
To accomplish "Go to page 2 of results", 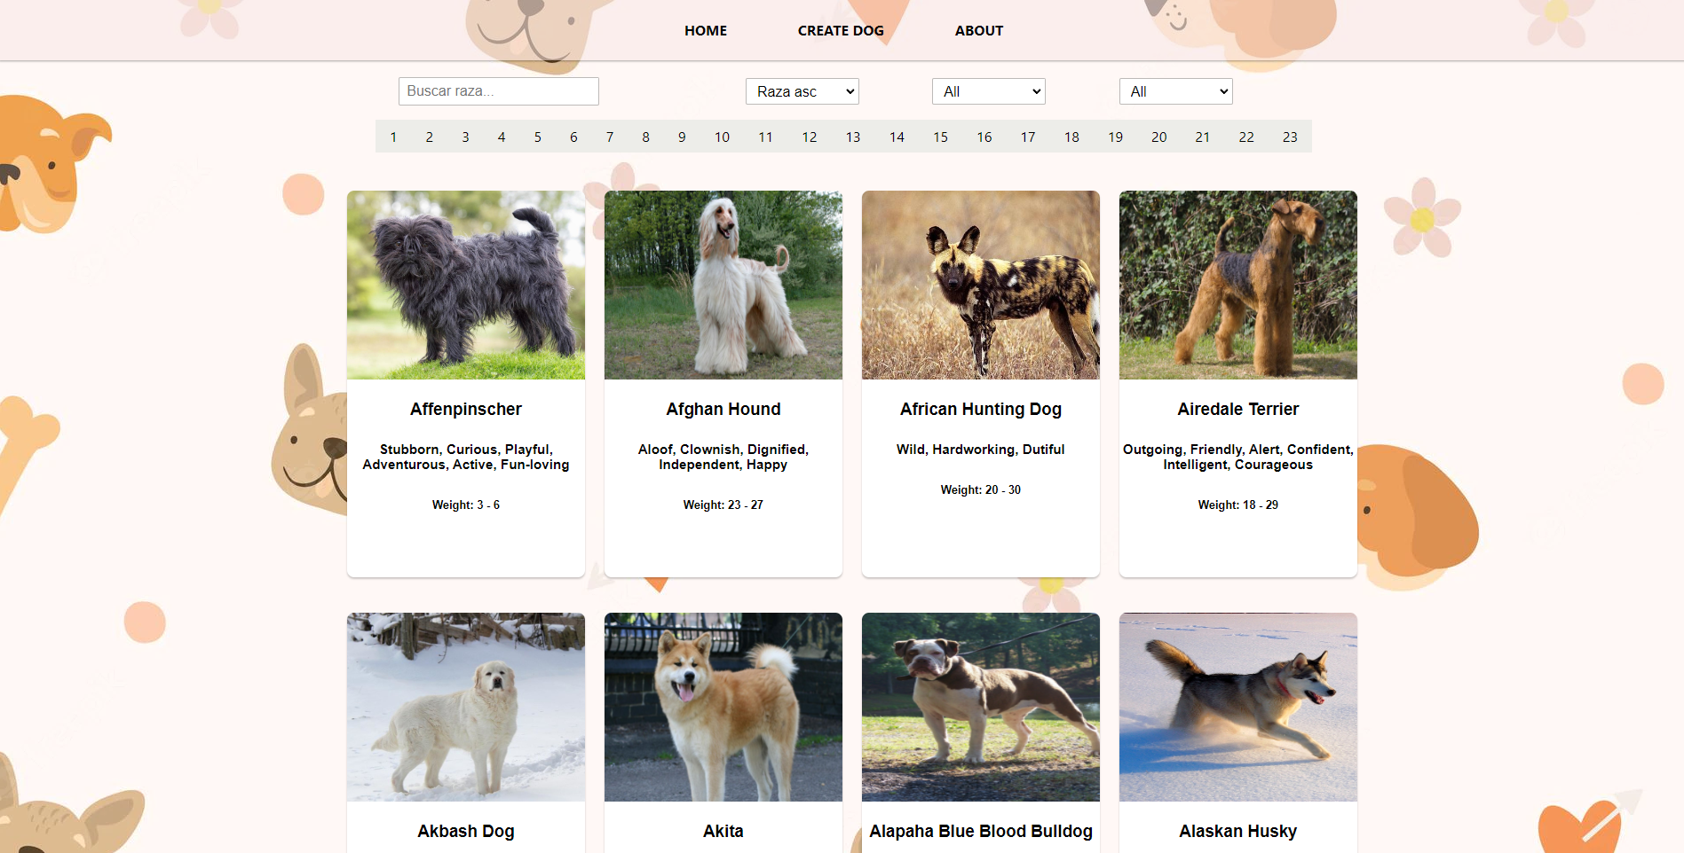I will [430, 137].
